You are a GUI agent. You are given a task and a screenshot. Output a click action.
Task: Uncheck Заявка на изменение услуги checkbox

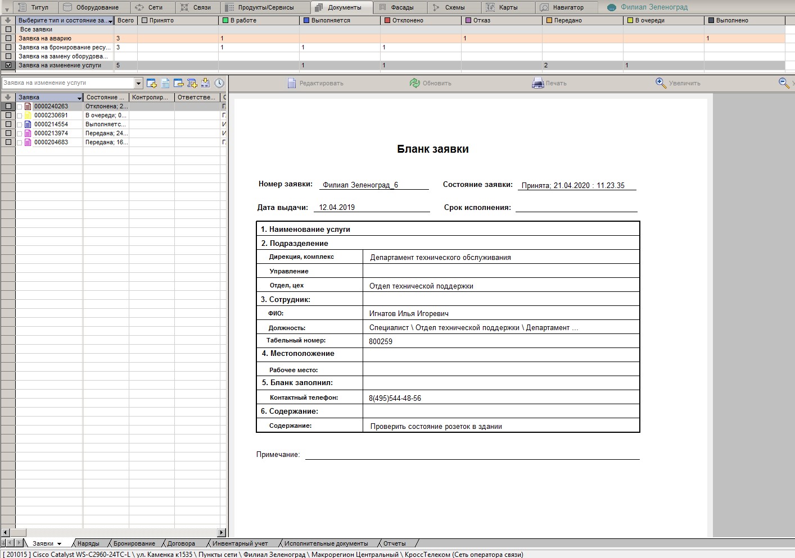click(8, 65)
